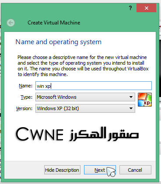161x184 pixels.
Task: Click the Cancel button
Action: click(x=135, y=170)
